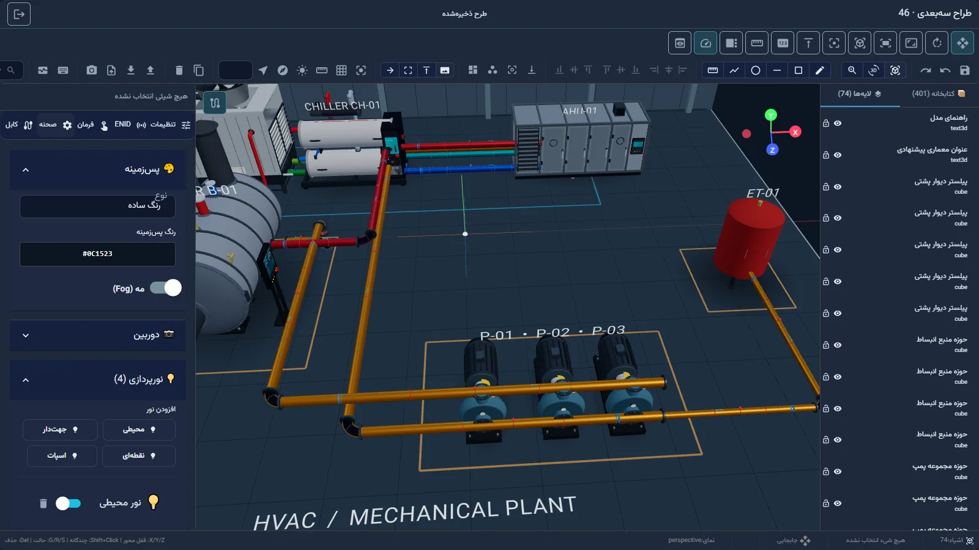This screenshot has width=979, height=550.
Task: Hide the راهنمای مدل layer with eye icon
Action: coord(838,123)
